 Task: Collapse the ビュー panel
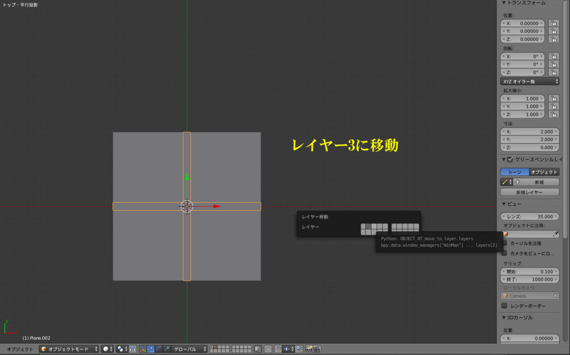tap(504, 204)
